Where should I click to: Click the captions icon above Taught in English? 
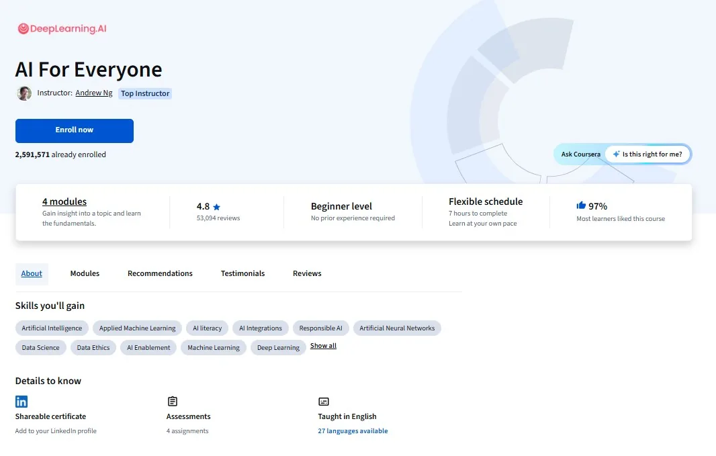(324, 402)
